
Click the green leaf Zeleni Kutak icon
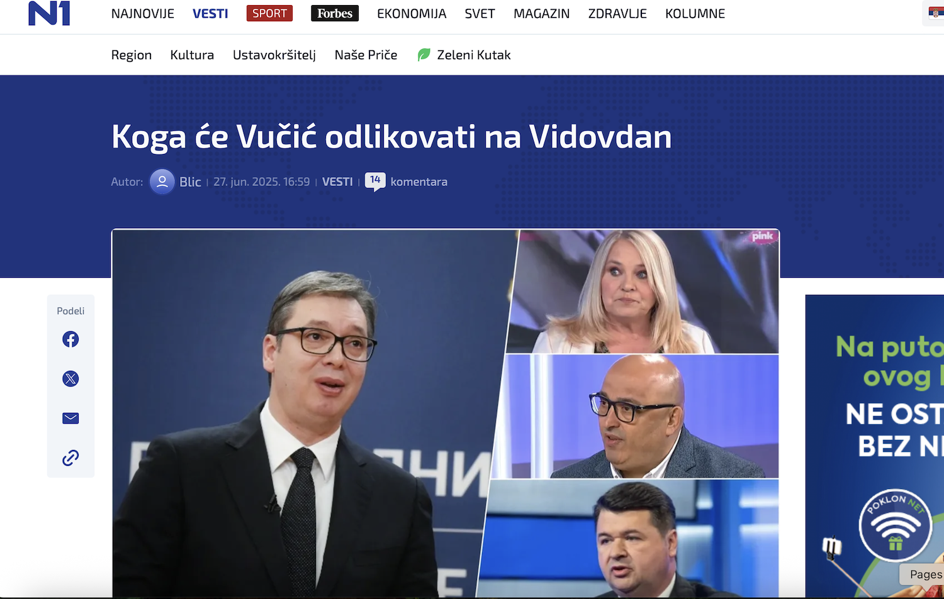[424, 55]
